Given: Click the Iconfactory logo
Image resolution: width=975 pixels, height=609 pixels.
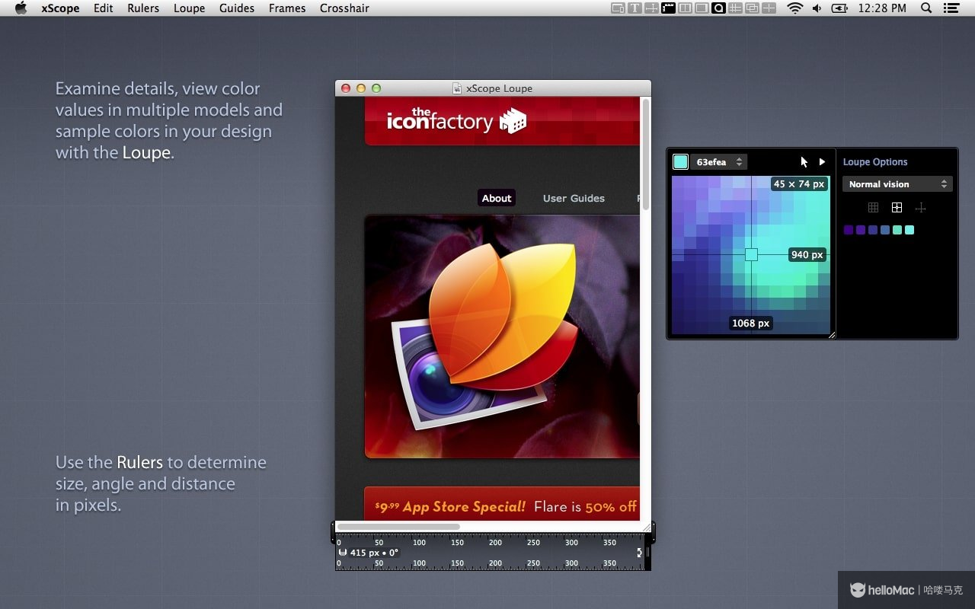Looking at the screenshot, I should (456, 120).
